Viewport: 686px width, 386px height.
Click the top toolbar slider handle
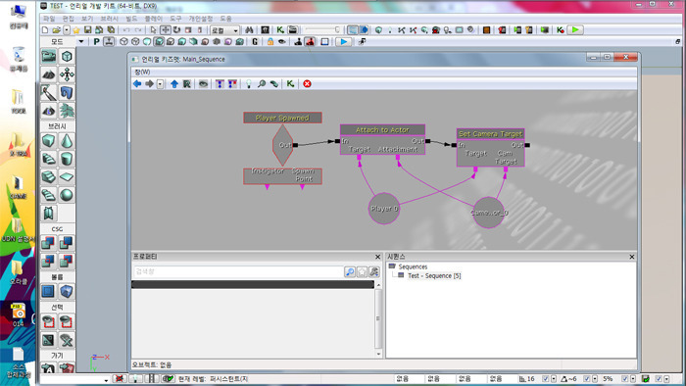337,29
